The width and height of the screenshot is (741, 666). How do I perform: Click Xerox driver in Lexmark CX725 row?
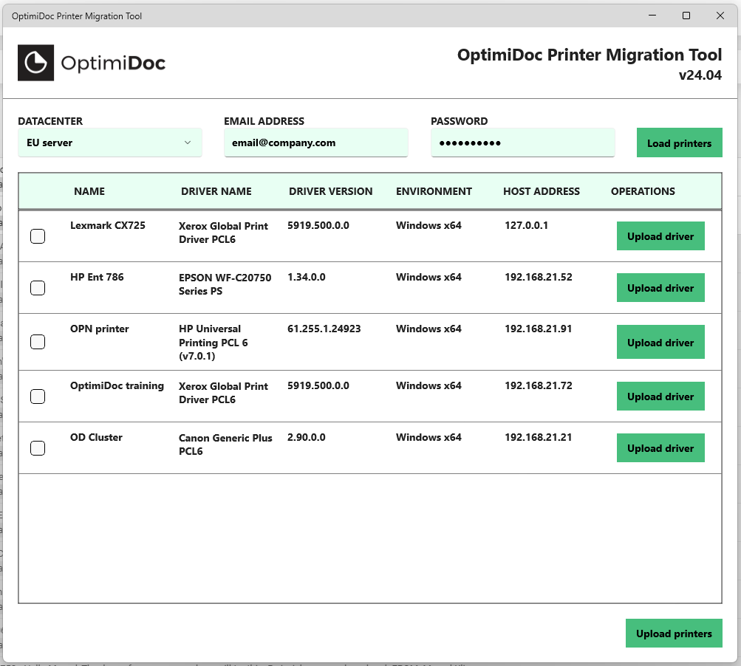(223, 233)
